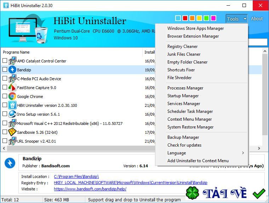The width and height of the screenshot is (269, 203).
Task: Select the orange theme color swatch
Action: (192, 18)
